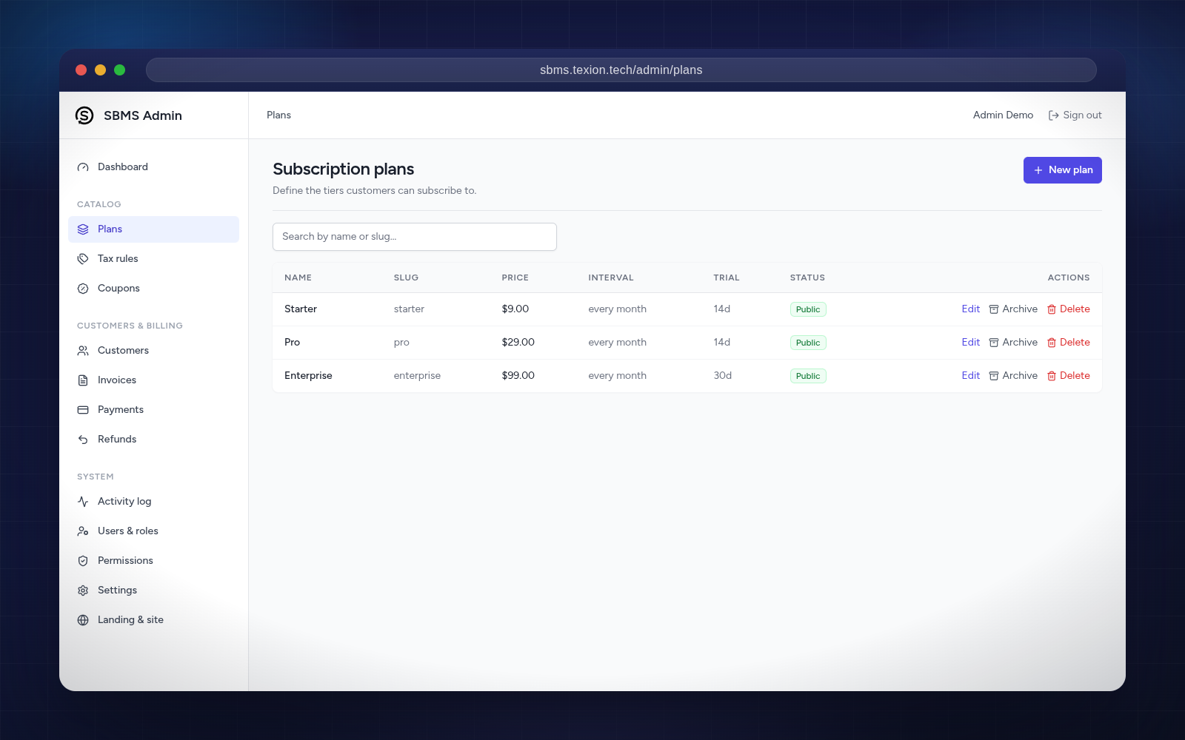The height and width of the screenshot is (740, 1185).
Task: Click the Sign out arrow icon
Action: (x=1053, y=115)
